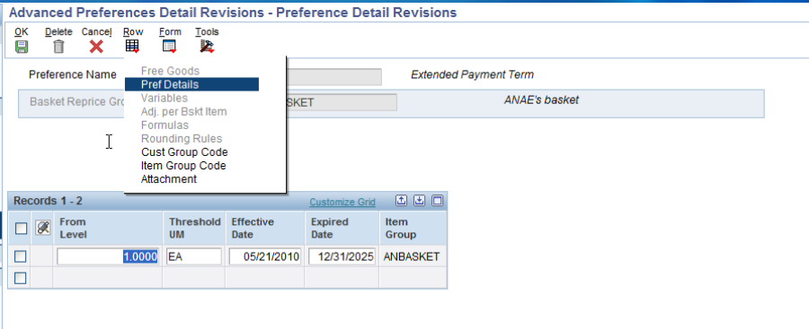Viewport: 809px width, 329px height.
Task: Click the attachment paperclip column icon
Action: point(42,228)
